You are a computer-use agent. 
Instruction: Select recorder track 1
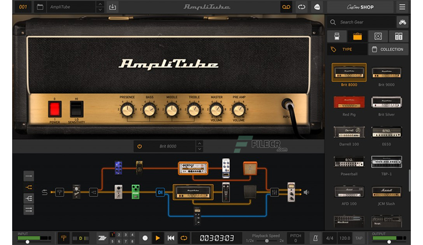(x=112, y=235)
